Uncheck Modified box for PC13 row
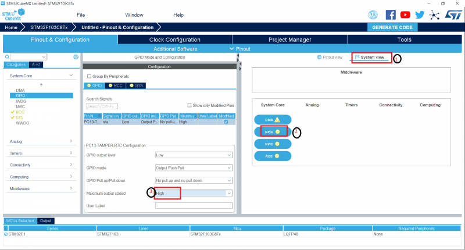The height and width of the screenshot is (250, 465). pos(226,122)
